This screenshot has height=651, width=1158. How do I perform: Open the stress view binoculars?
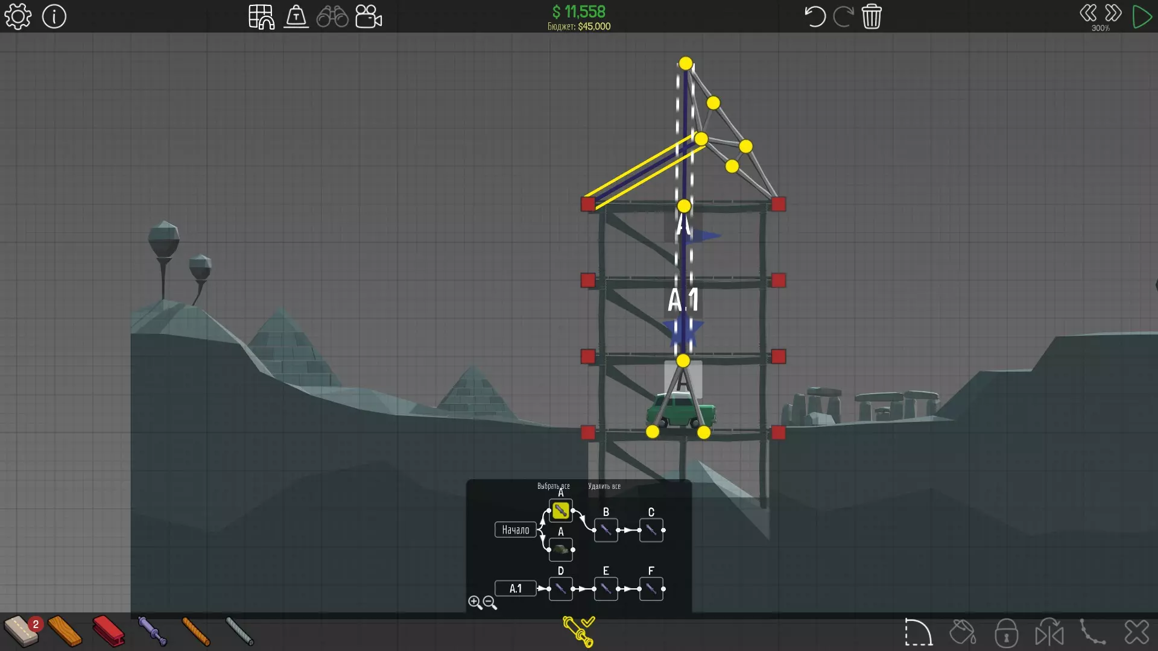click(332, 17)
